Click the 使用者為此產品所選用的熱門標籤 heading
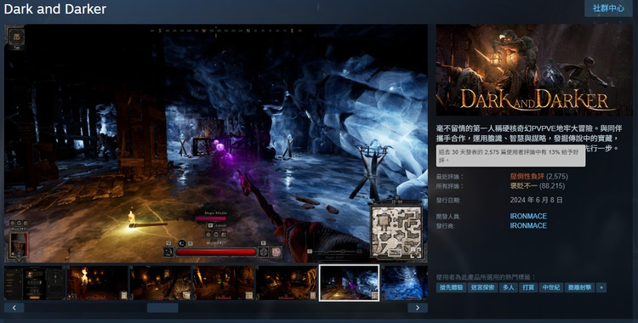This screenshot has height=323, width=638. point(486,277)
